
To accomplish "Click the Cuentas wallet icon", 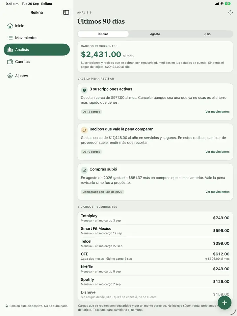I will coord(10,62).
